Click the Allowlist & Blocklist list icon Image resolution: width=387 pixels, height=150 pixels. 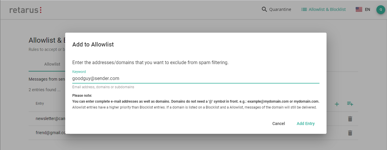(x=304, y=9)
